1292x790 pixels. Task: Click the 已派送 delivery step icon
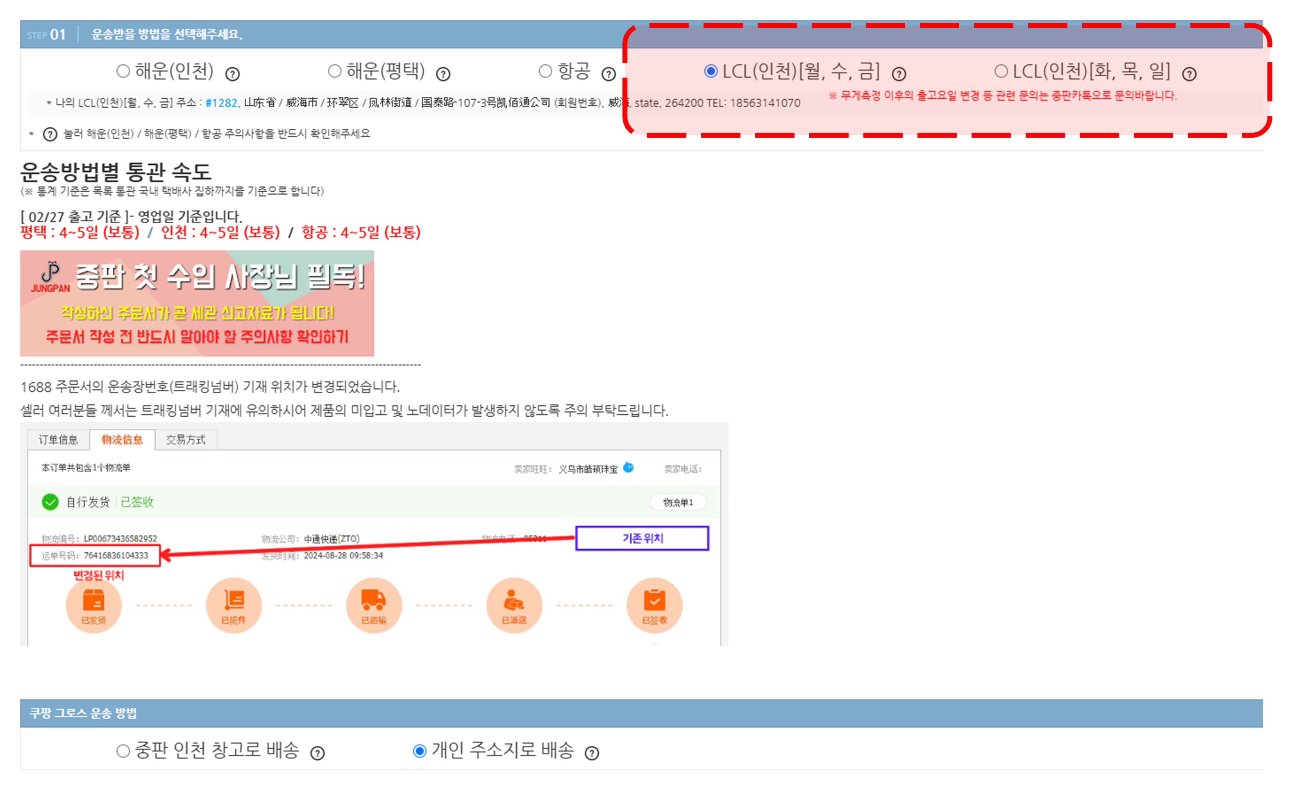(x=514, y=606)
